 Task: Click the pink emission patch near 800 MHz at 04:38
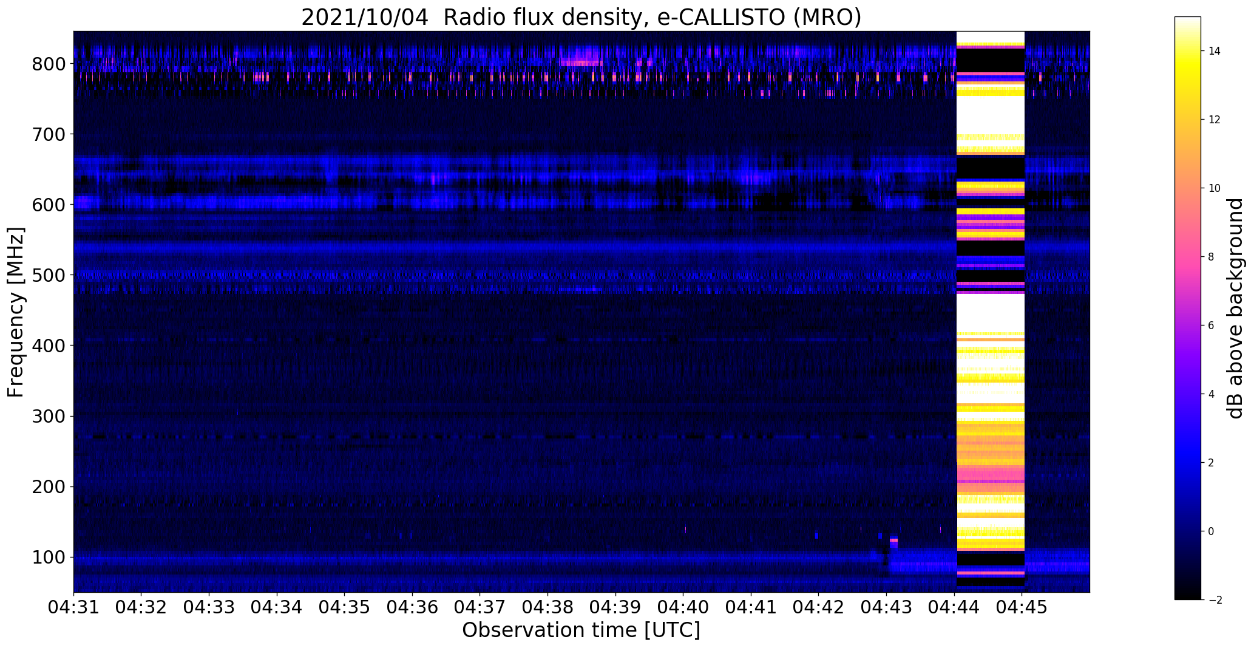[581, 63]
